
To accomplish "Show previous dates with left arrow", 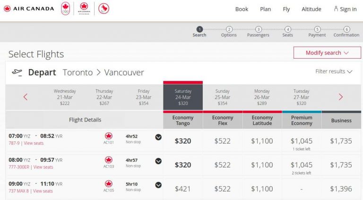I will point(26,97).
